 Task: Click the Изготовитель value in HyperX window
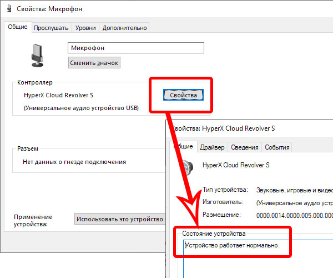pyautogui.click(x=295, y=203)
